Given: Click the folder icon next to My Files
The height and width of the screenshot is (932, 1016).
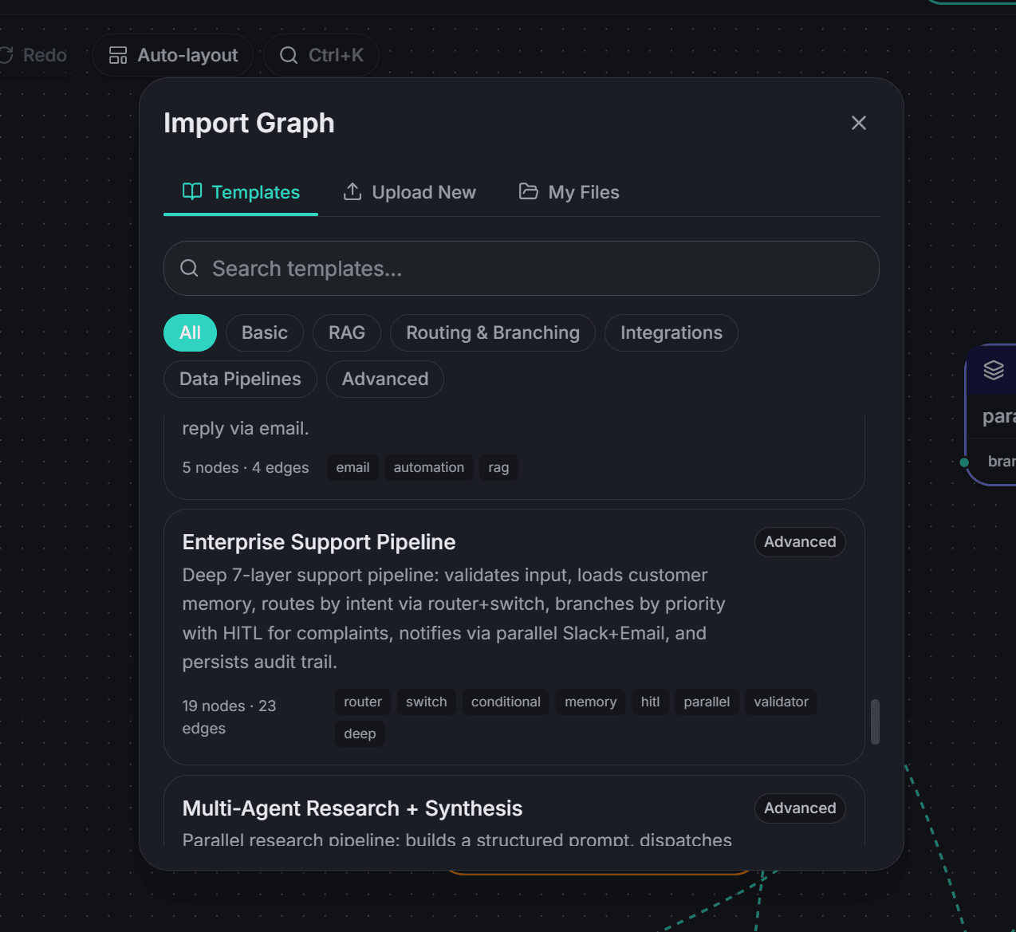Looking at the screenshot, I should click(528, 191).
